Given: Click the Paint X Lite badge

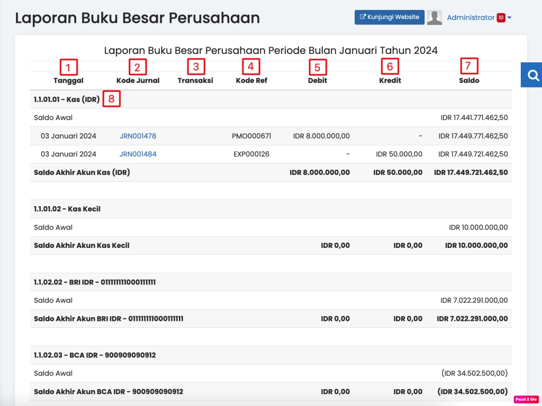Looking at the screenshot, I should coord(526,399).
